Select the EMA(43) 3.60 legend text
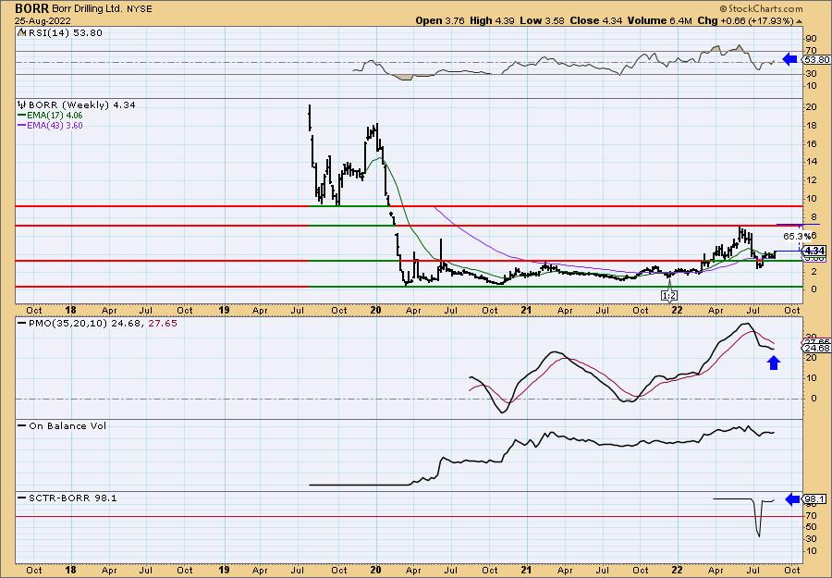This screenshot has height=578, width=832. tap(55, 126)
